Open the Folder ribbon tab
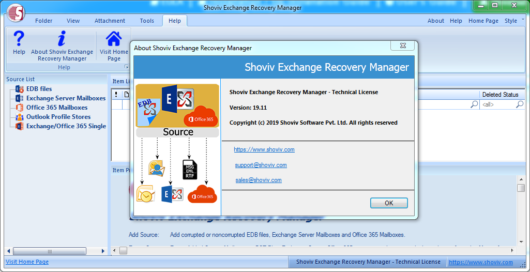Viewport: 530px width, 272px height. pos(43,21)
